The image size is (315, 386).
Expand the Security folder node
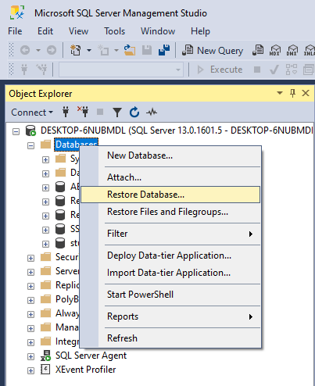pos(30,258)
